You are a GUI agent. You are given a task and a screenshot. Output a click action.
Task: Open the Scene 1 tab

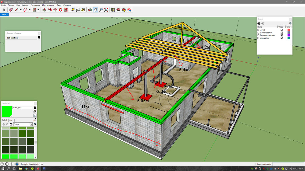4,14
